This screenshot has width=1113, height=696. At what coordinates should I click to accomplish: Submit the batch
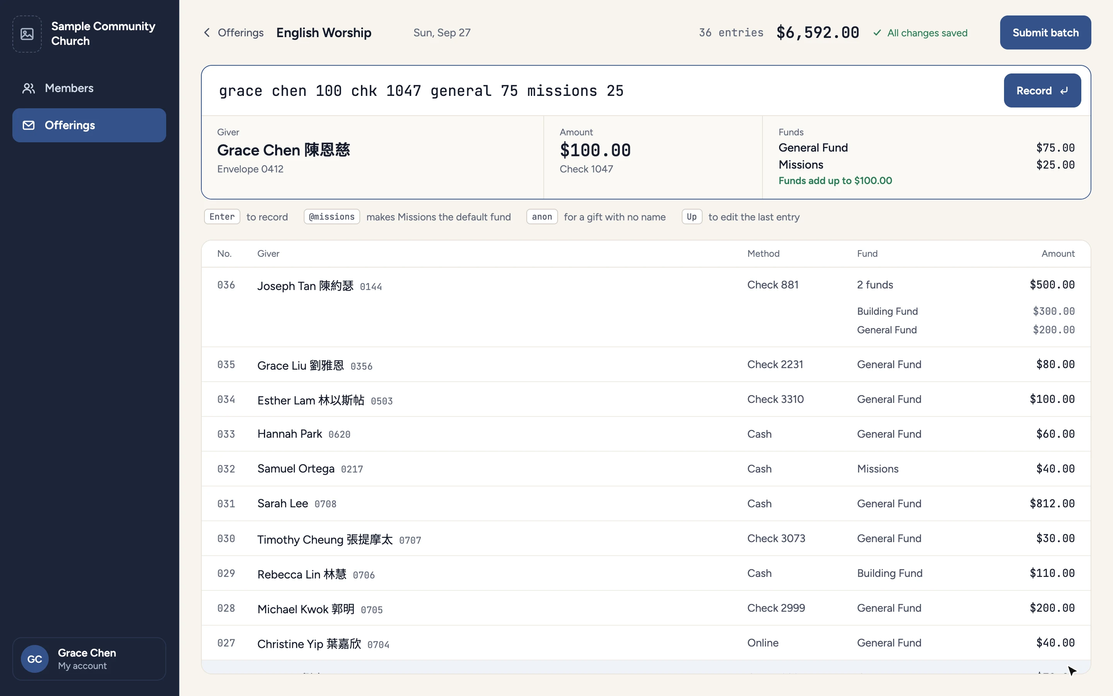click(x=1045, y=33)
